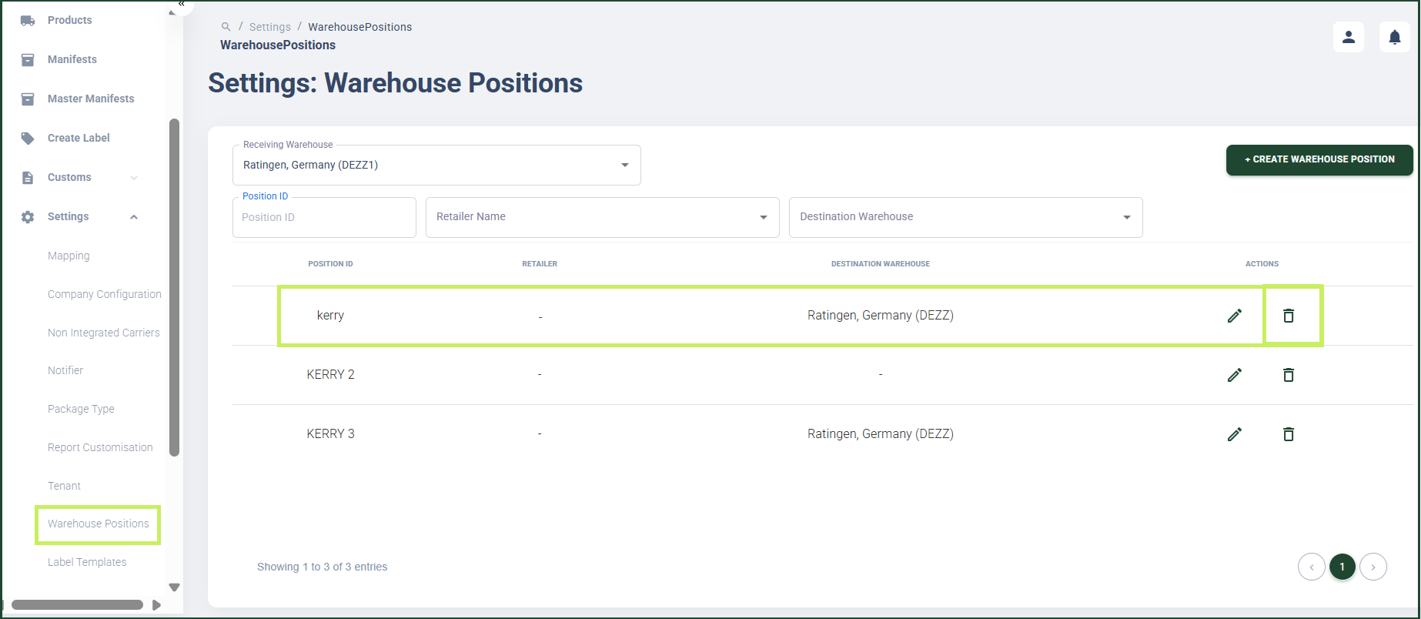Delete the KERRY 3 position row

tap(1289, 434)
